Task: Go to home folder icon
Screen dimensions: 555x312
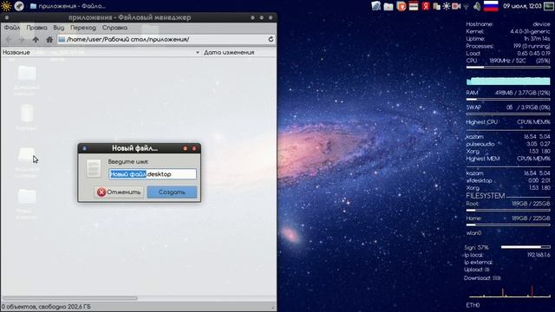Action: 49,40
